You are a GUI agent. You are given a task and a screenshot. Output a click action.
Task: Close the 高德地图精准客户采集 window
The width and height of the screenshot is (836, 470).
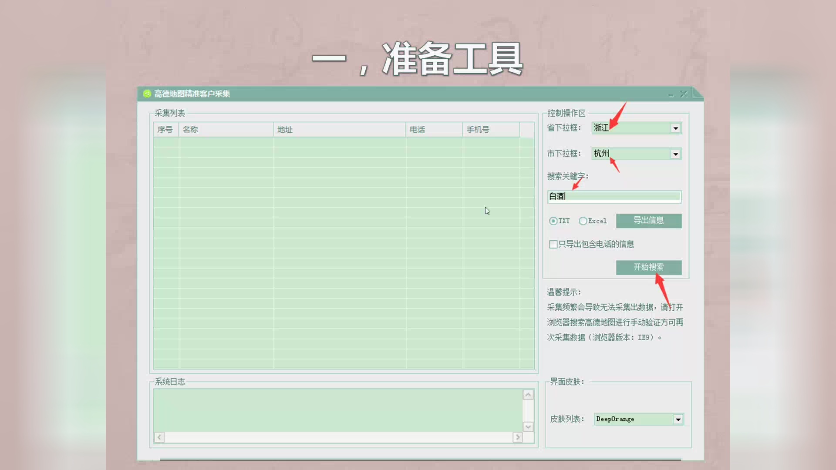(684, 94)
